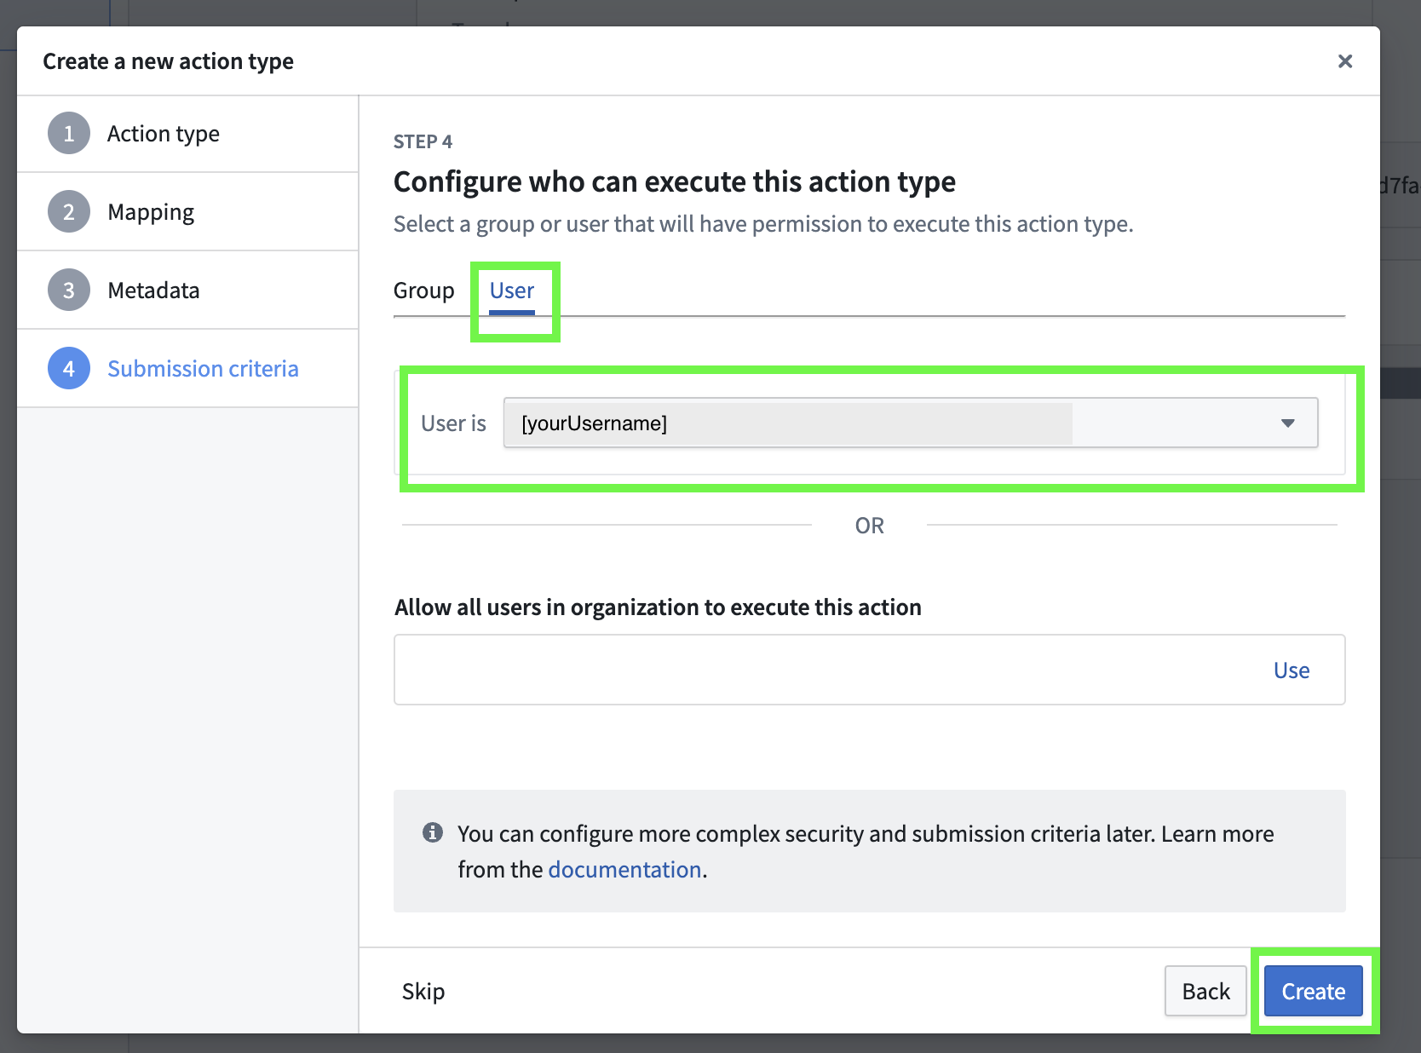Viewport: 1421px width, 1053px height.
Task: Switch to the Group tab
Action: click(423, 291)
